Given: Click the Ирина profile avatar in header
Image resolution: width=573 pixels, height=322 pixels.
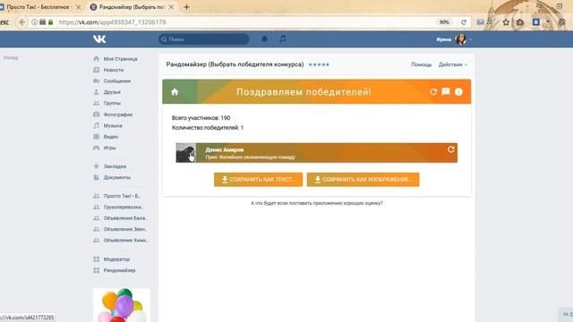Looking at the screenshot, I should pos(461,39).
